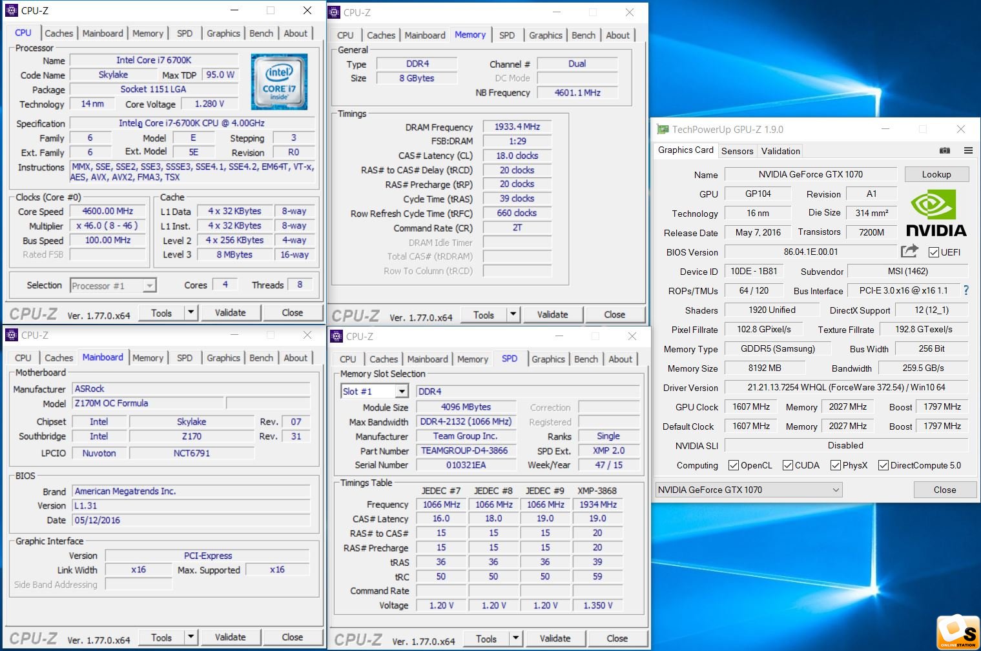Viewport: 981px width, 651px height.
Task: Switch to GPU-Z Sensors tab
Action: [x=737, y=151]
